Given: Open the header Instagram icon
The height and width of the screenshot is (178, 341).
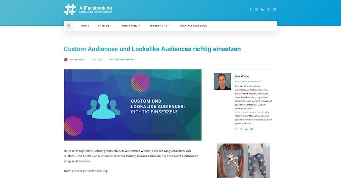Looking at the screenshot, I should click(257, 9).
